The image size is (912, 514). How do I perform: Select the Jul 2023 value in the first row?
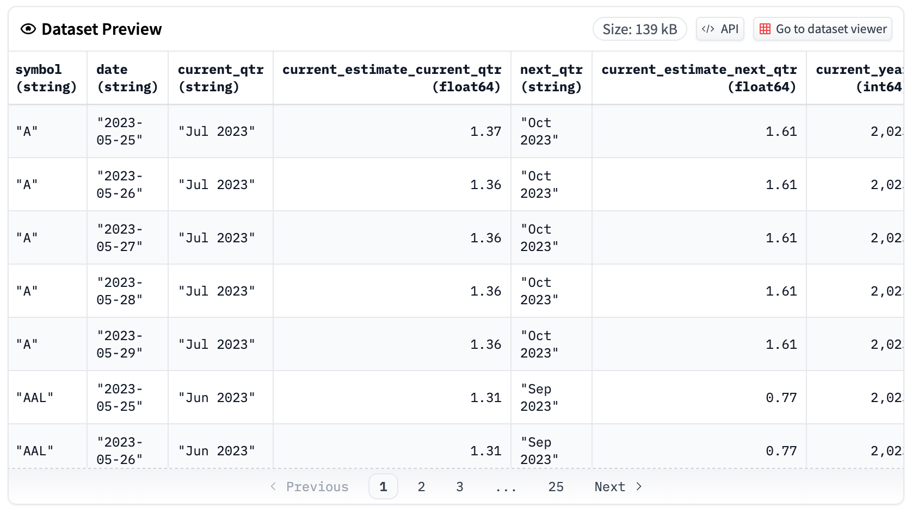[x=217, y=131]
